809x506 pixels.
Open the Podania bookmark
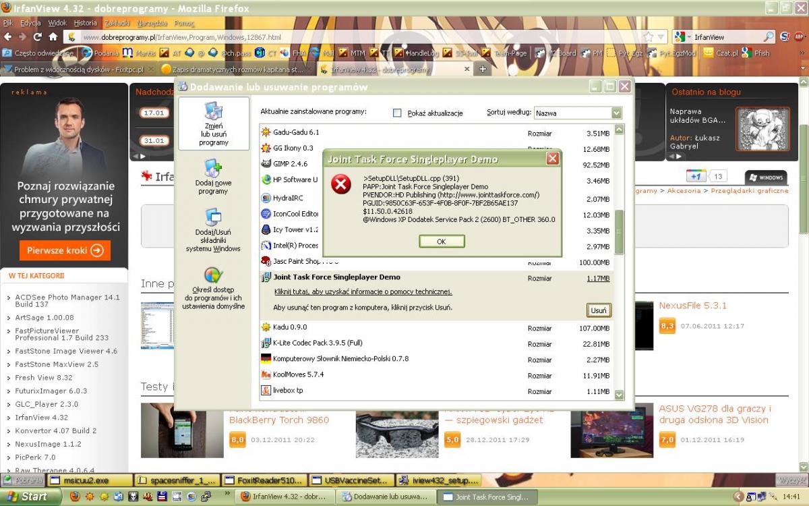pyautogui.click(x=100, y=53)
